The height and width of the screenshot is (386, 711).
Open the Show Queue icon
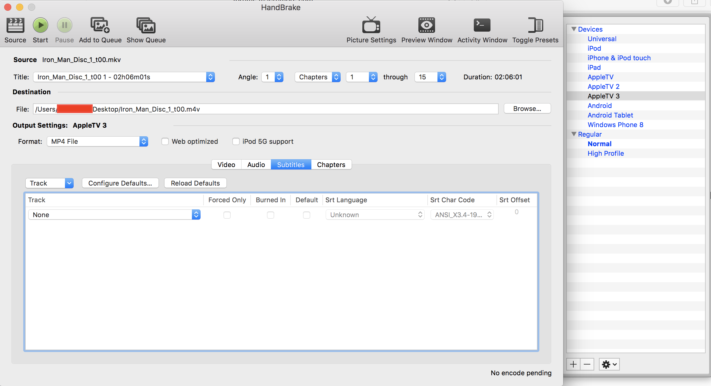pos(146,25)
